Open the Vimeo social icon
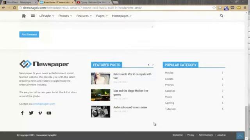The height and width of the screenshot is (140, 250). coord(40,113)
